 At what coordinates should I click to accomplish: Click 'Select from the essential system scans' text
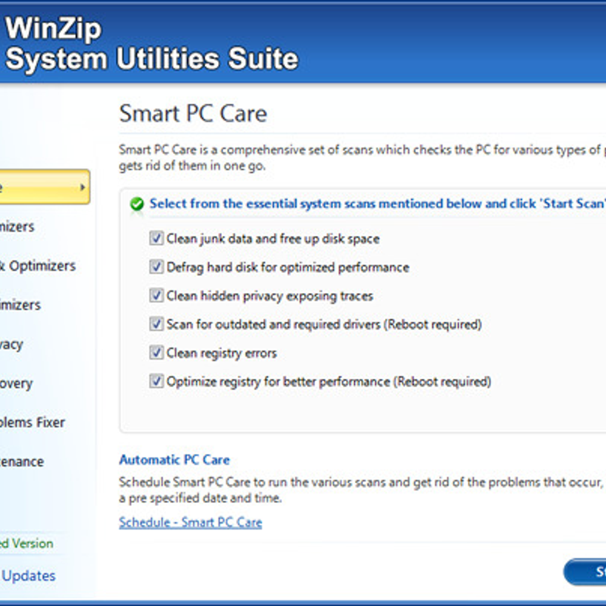pyautogui.click(x=377, y=204)
